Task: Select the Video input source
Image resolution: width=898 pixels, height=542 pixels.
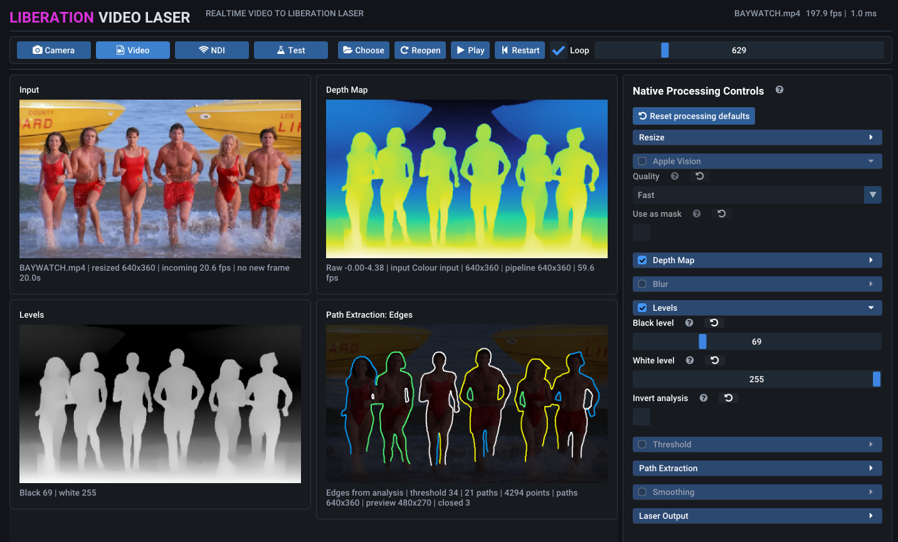Action: [133, 50]
